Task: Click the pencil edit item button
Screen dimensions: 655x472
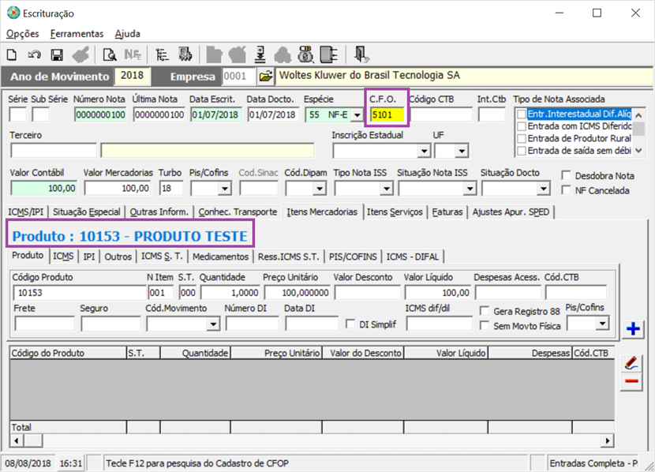Action: click(631, 363)
